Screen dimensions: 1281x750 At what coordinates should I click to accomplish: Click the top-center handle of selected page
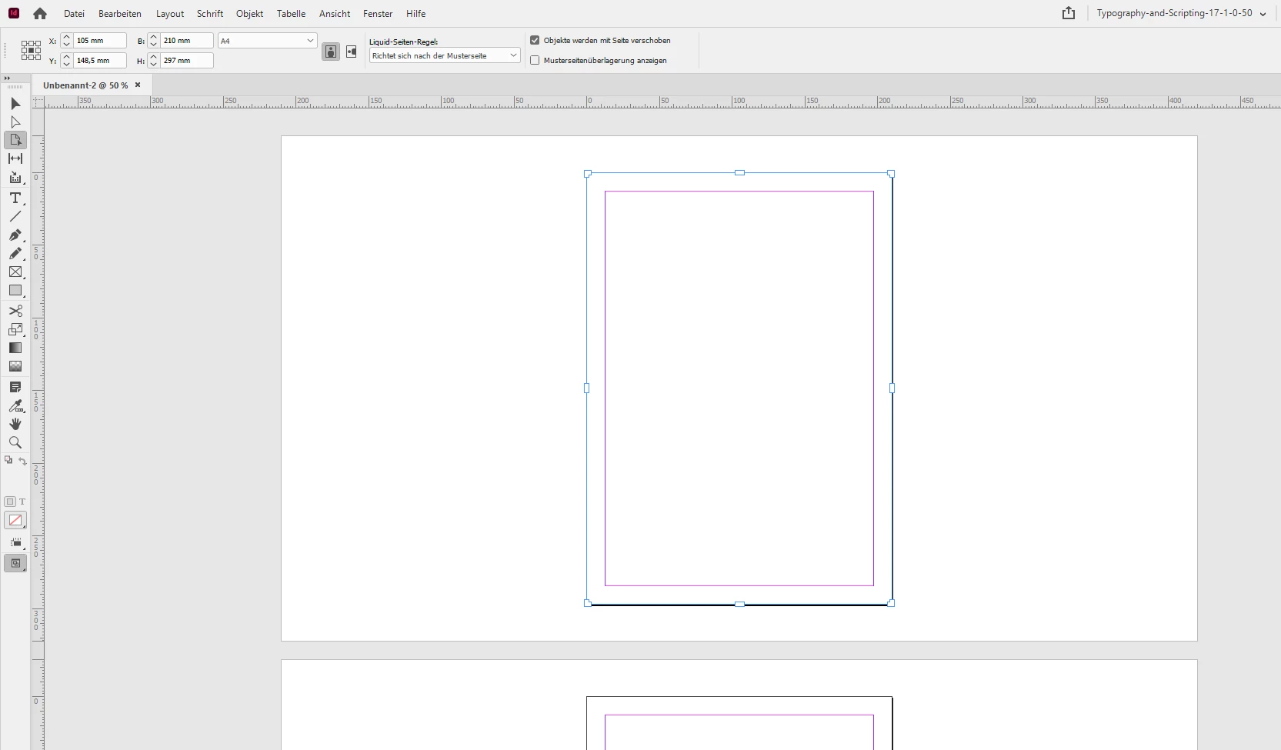tap(739, 172)
